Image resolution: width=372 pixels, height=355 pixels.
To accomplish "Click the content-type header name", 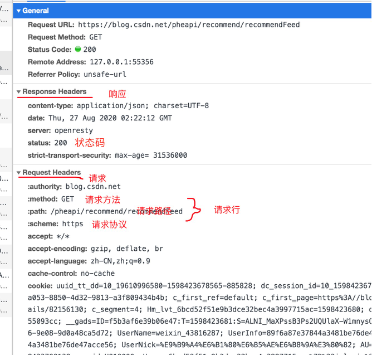I will [x=51, y=106].
